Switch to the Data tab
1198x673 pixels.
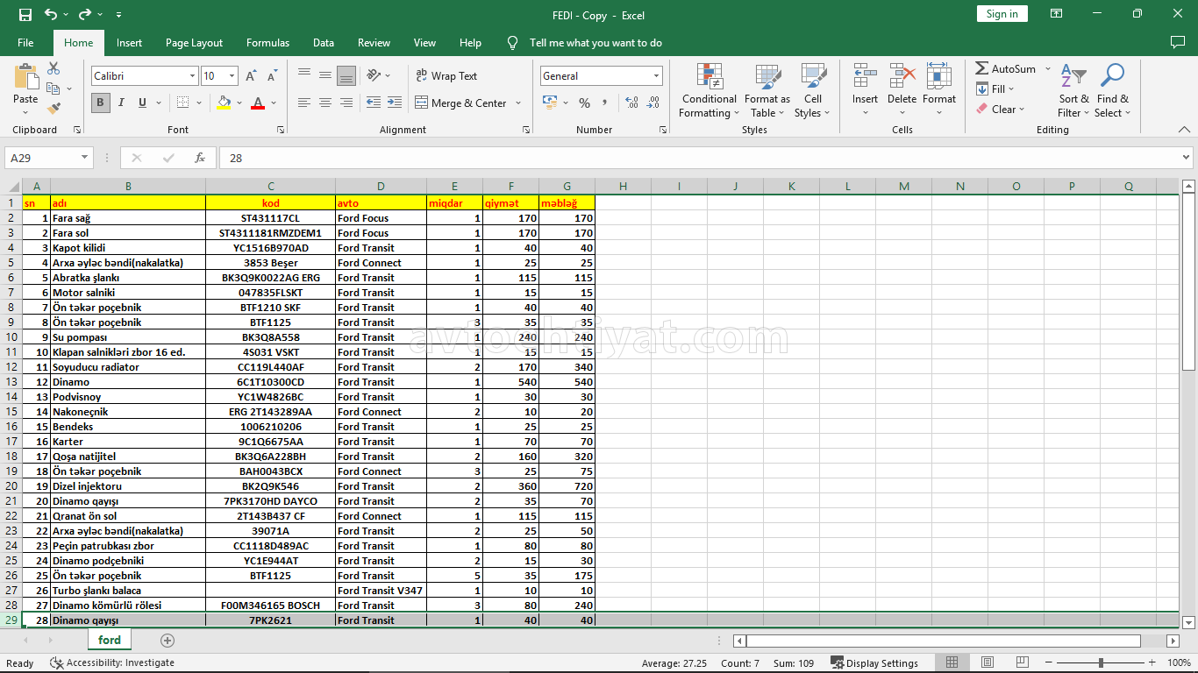[324, 42]
